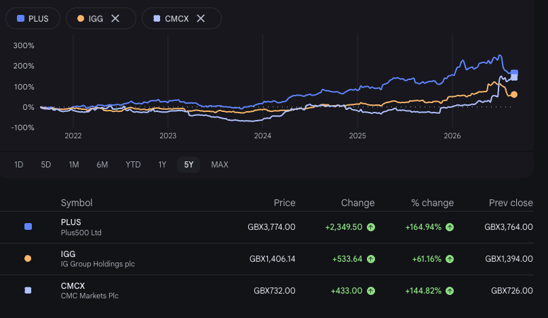Image resolution: width=548 pixels, height=318 pixels.
Task: Click the up-arrow icon beside +533.64
Action: pos(371,259)
